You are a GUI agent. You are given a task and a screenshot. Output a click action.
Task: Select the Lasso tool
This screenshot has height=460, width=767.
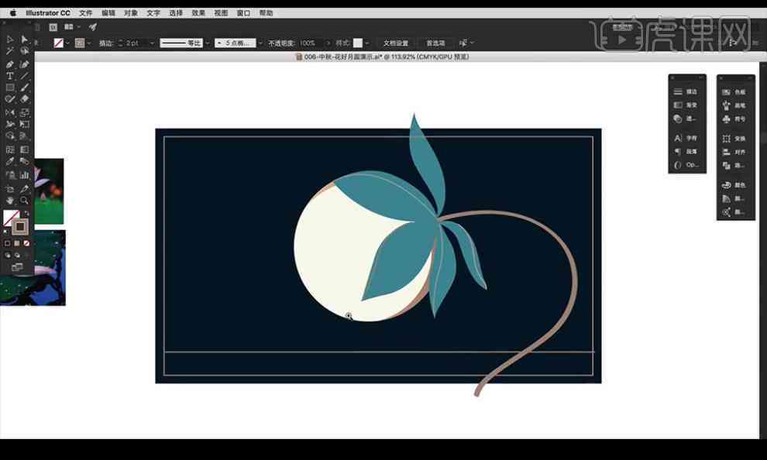(x=25, y=50)
